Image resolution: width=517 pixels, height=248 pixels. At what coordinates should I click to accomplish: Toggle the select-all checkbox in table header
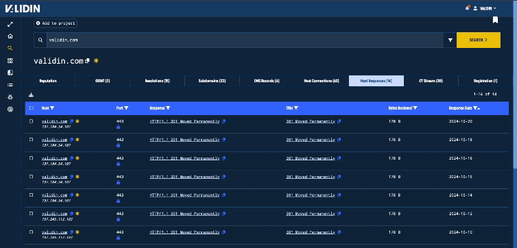[32, 108]
